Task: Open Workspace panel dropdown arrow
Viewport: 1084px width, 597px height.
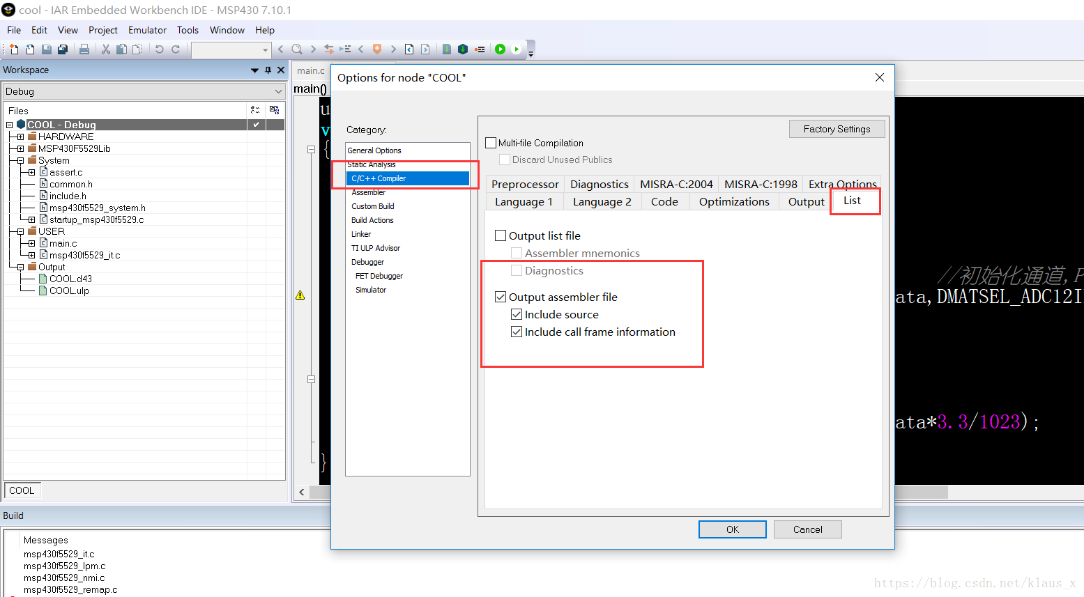Action: pyautogui.click(x=254, y=70)
